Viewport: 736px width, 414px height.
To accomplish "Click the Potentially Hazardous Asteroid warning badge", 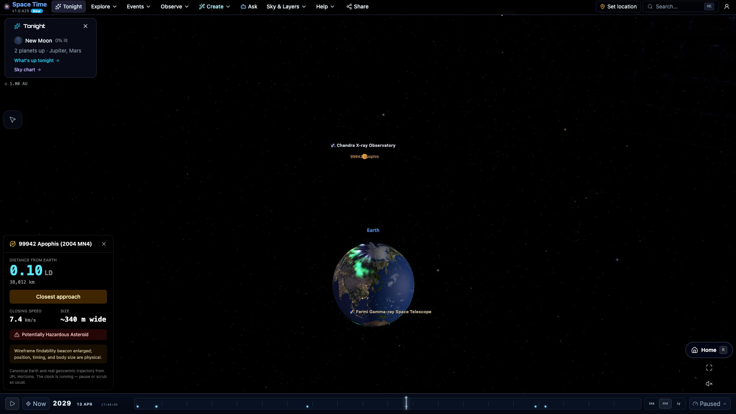I will [58, 335].
